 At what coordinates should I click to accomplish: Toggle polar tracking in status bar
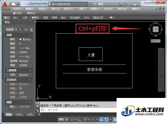pos(85,120)
